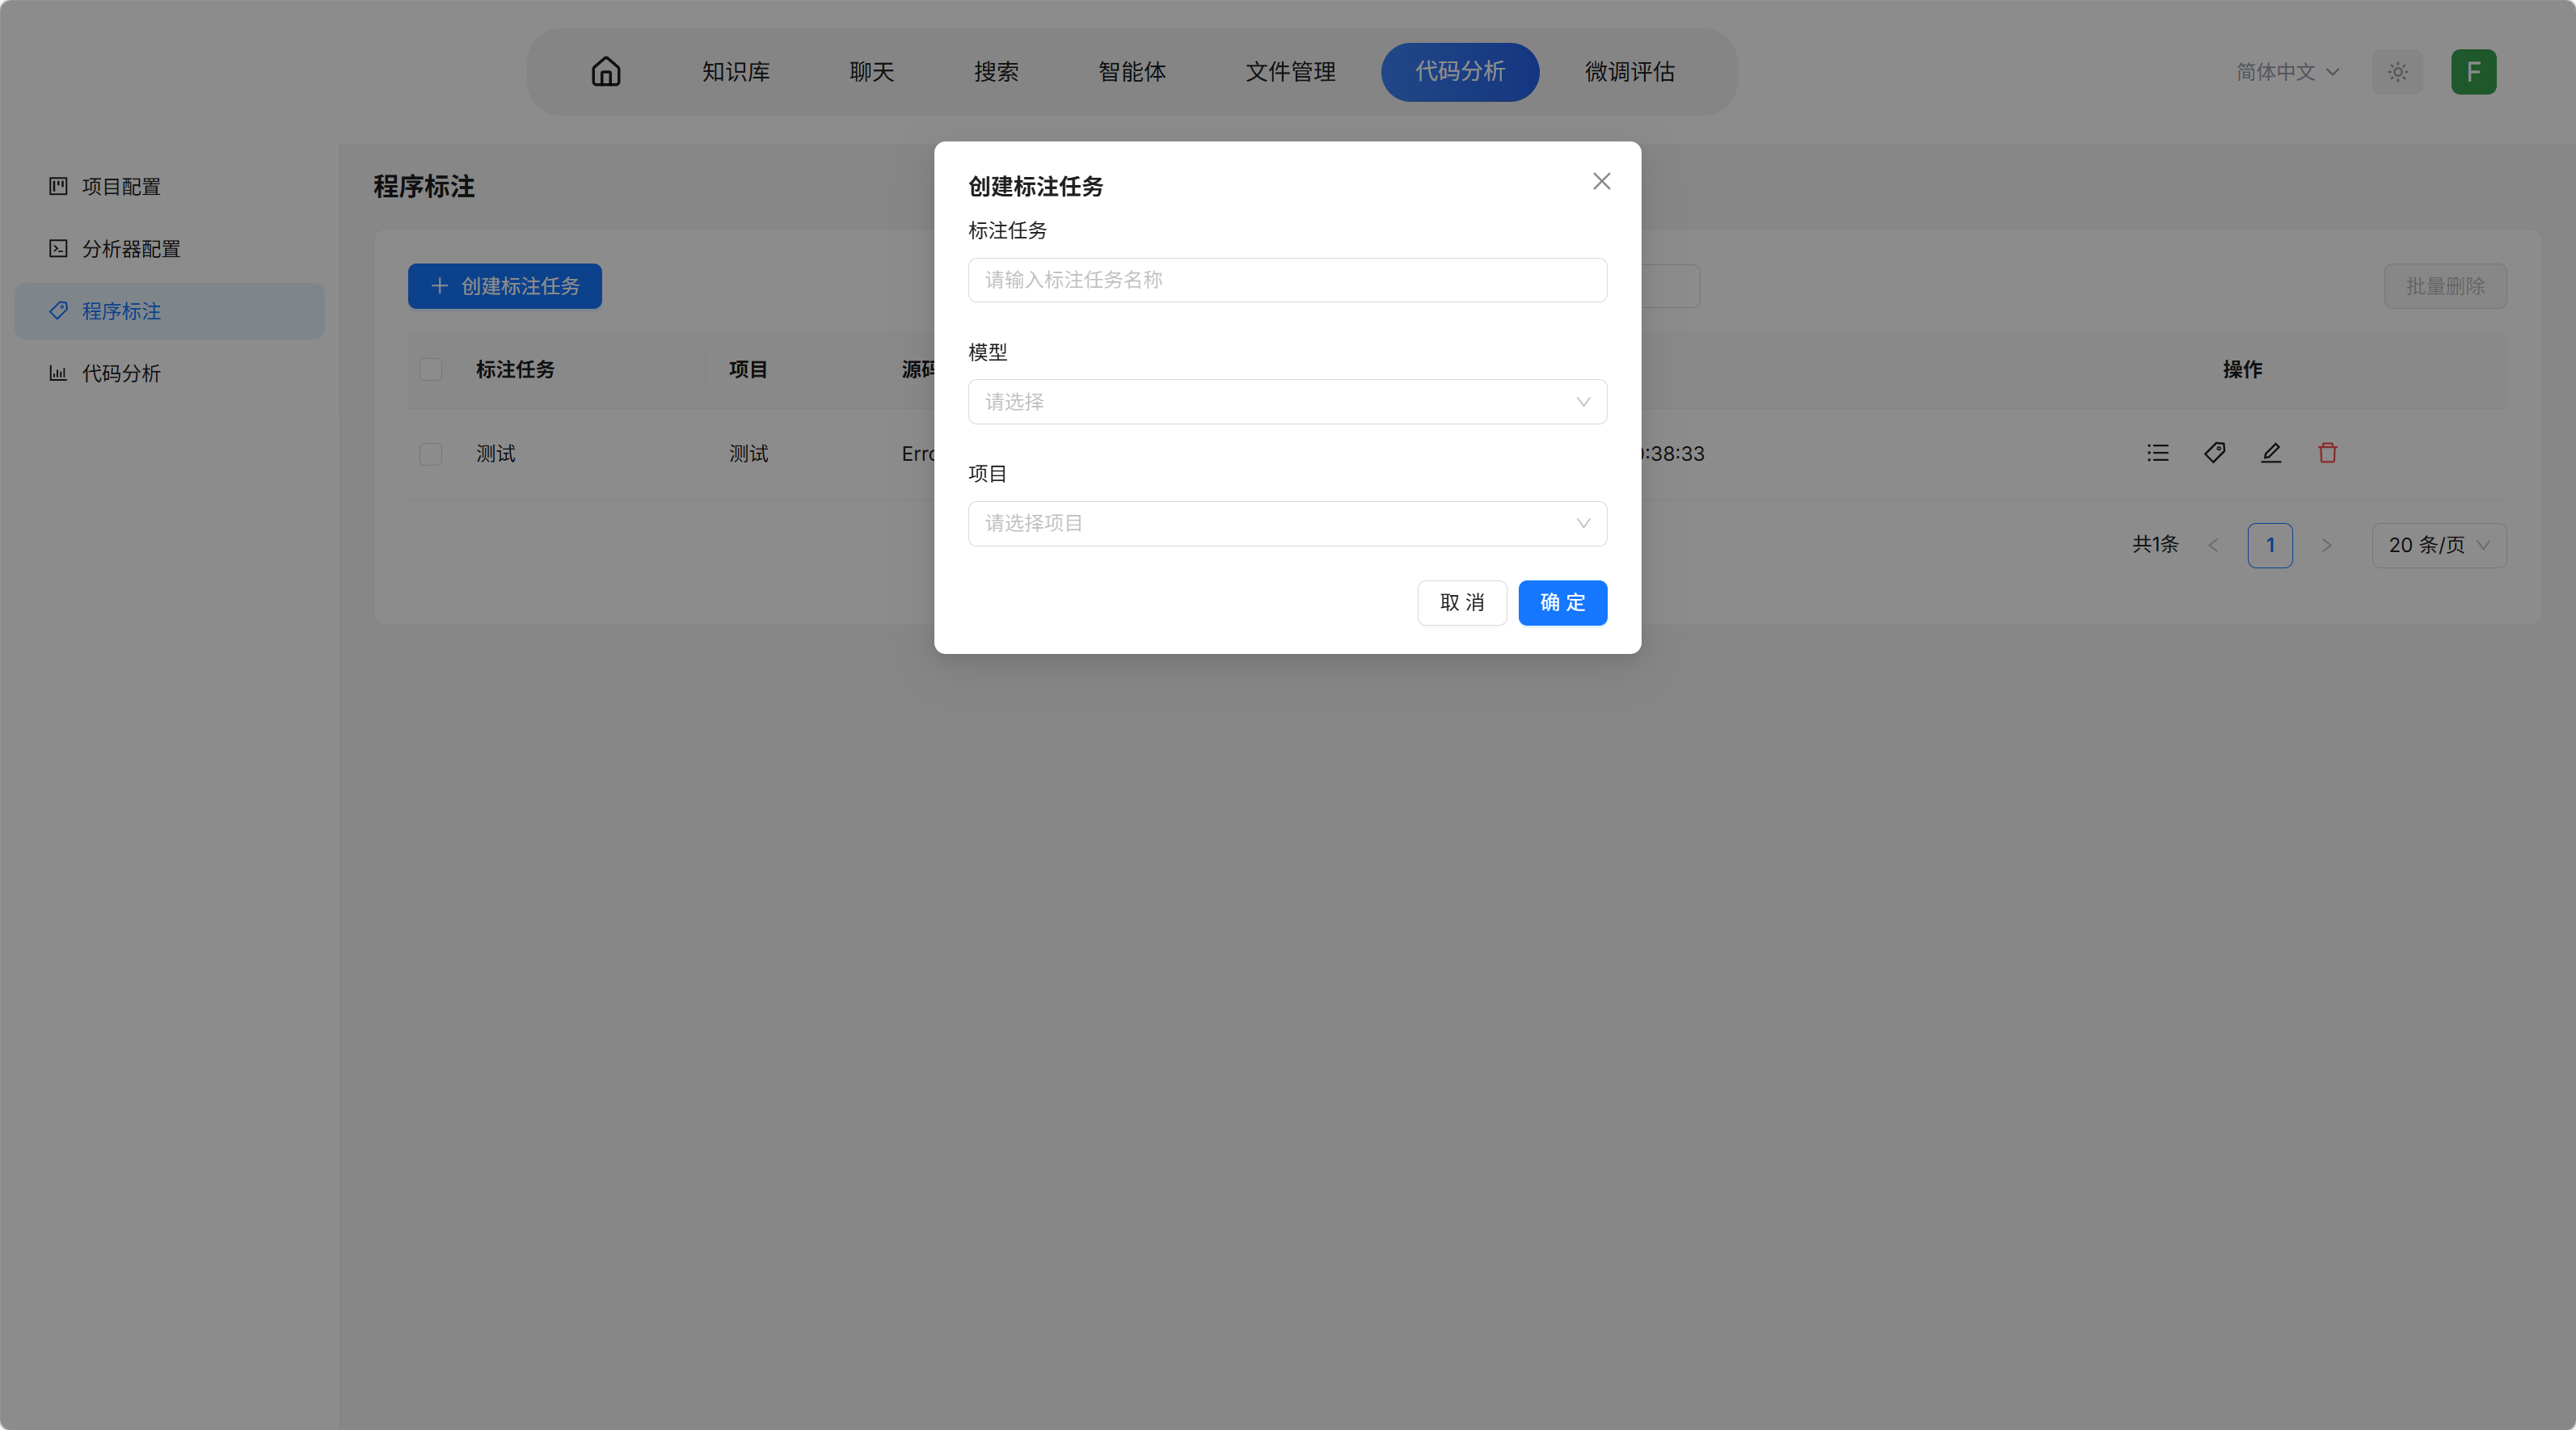Image resolution: width=2576 pixels, height=1430 pixels.
Task: Switch to the 知识库 tab
Action: (735, 72)
